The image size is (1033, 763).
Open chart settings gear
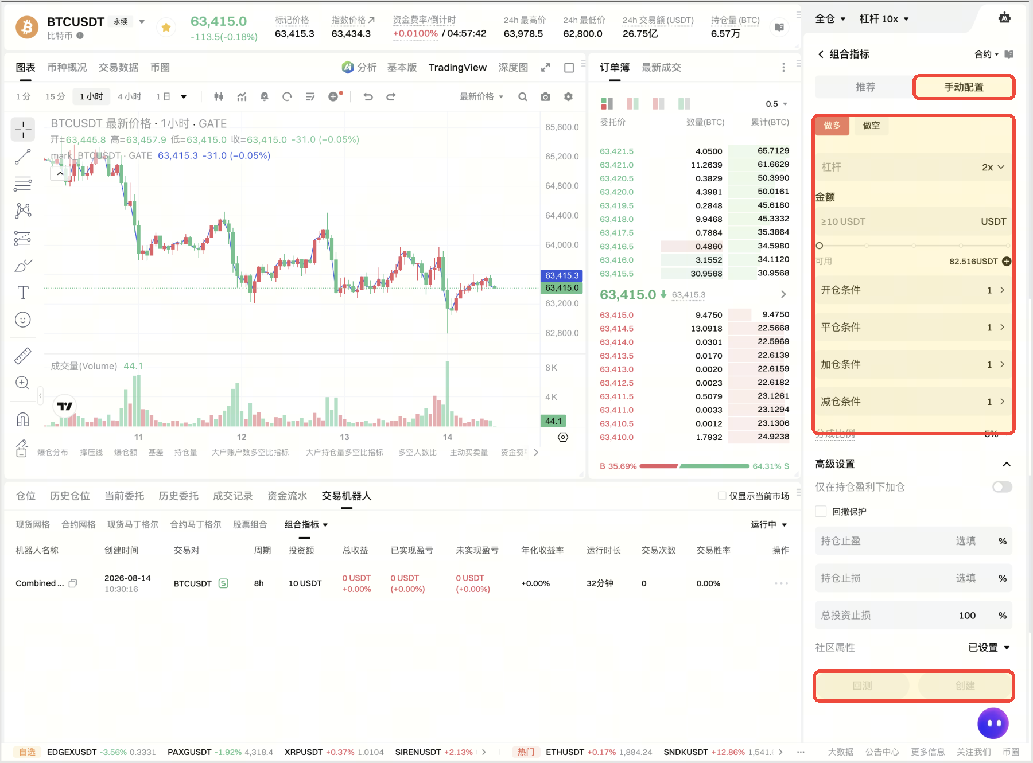click(568, 96)
